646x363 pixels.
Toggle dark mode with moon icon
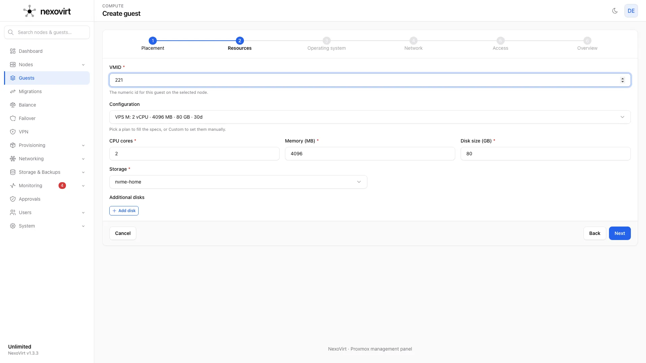click(615, 11)
